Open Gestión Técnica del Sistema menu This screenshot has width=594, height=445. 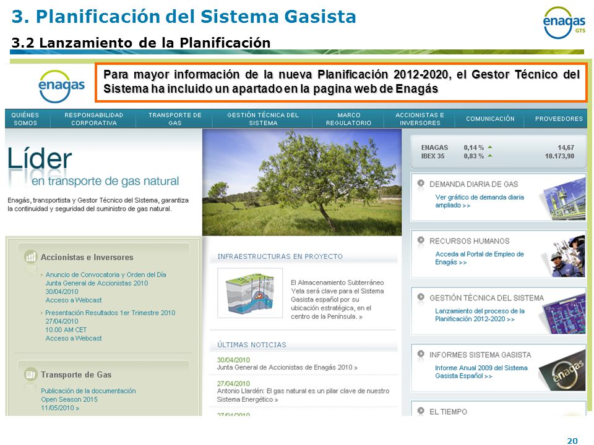click(x=263, y=119)
